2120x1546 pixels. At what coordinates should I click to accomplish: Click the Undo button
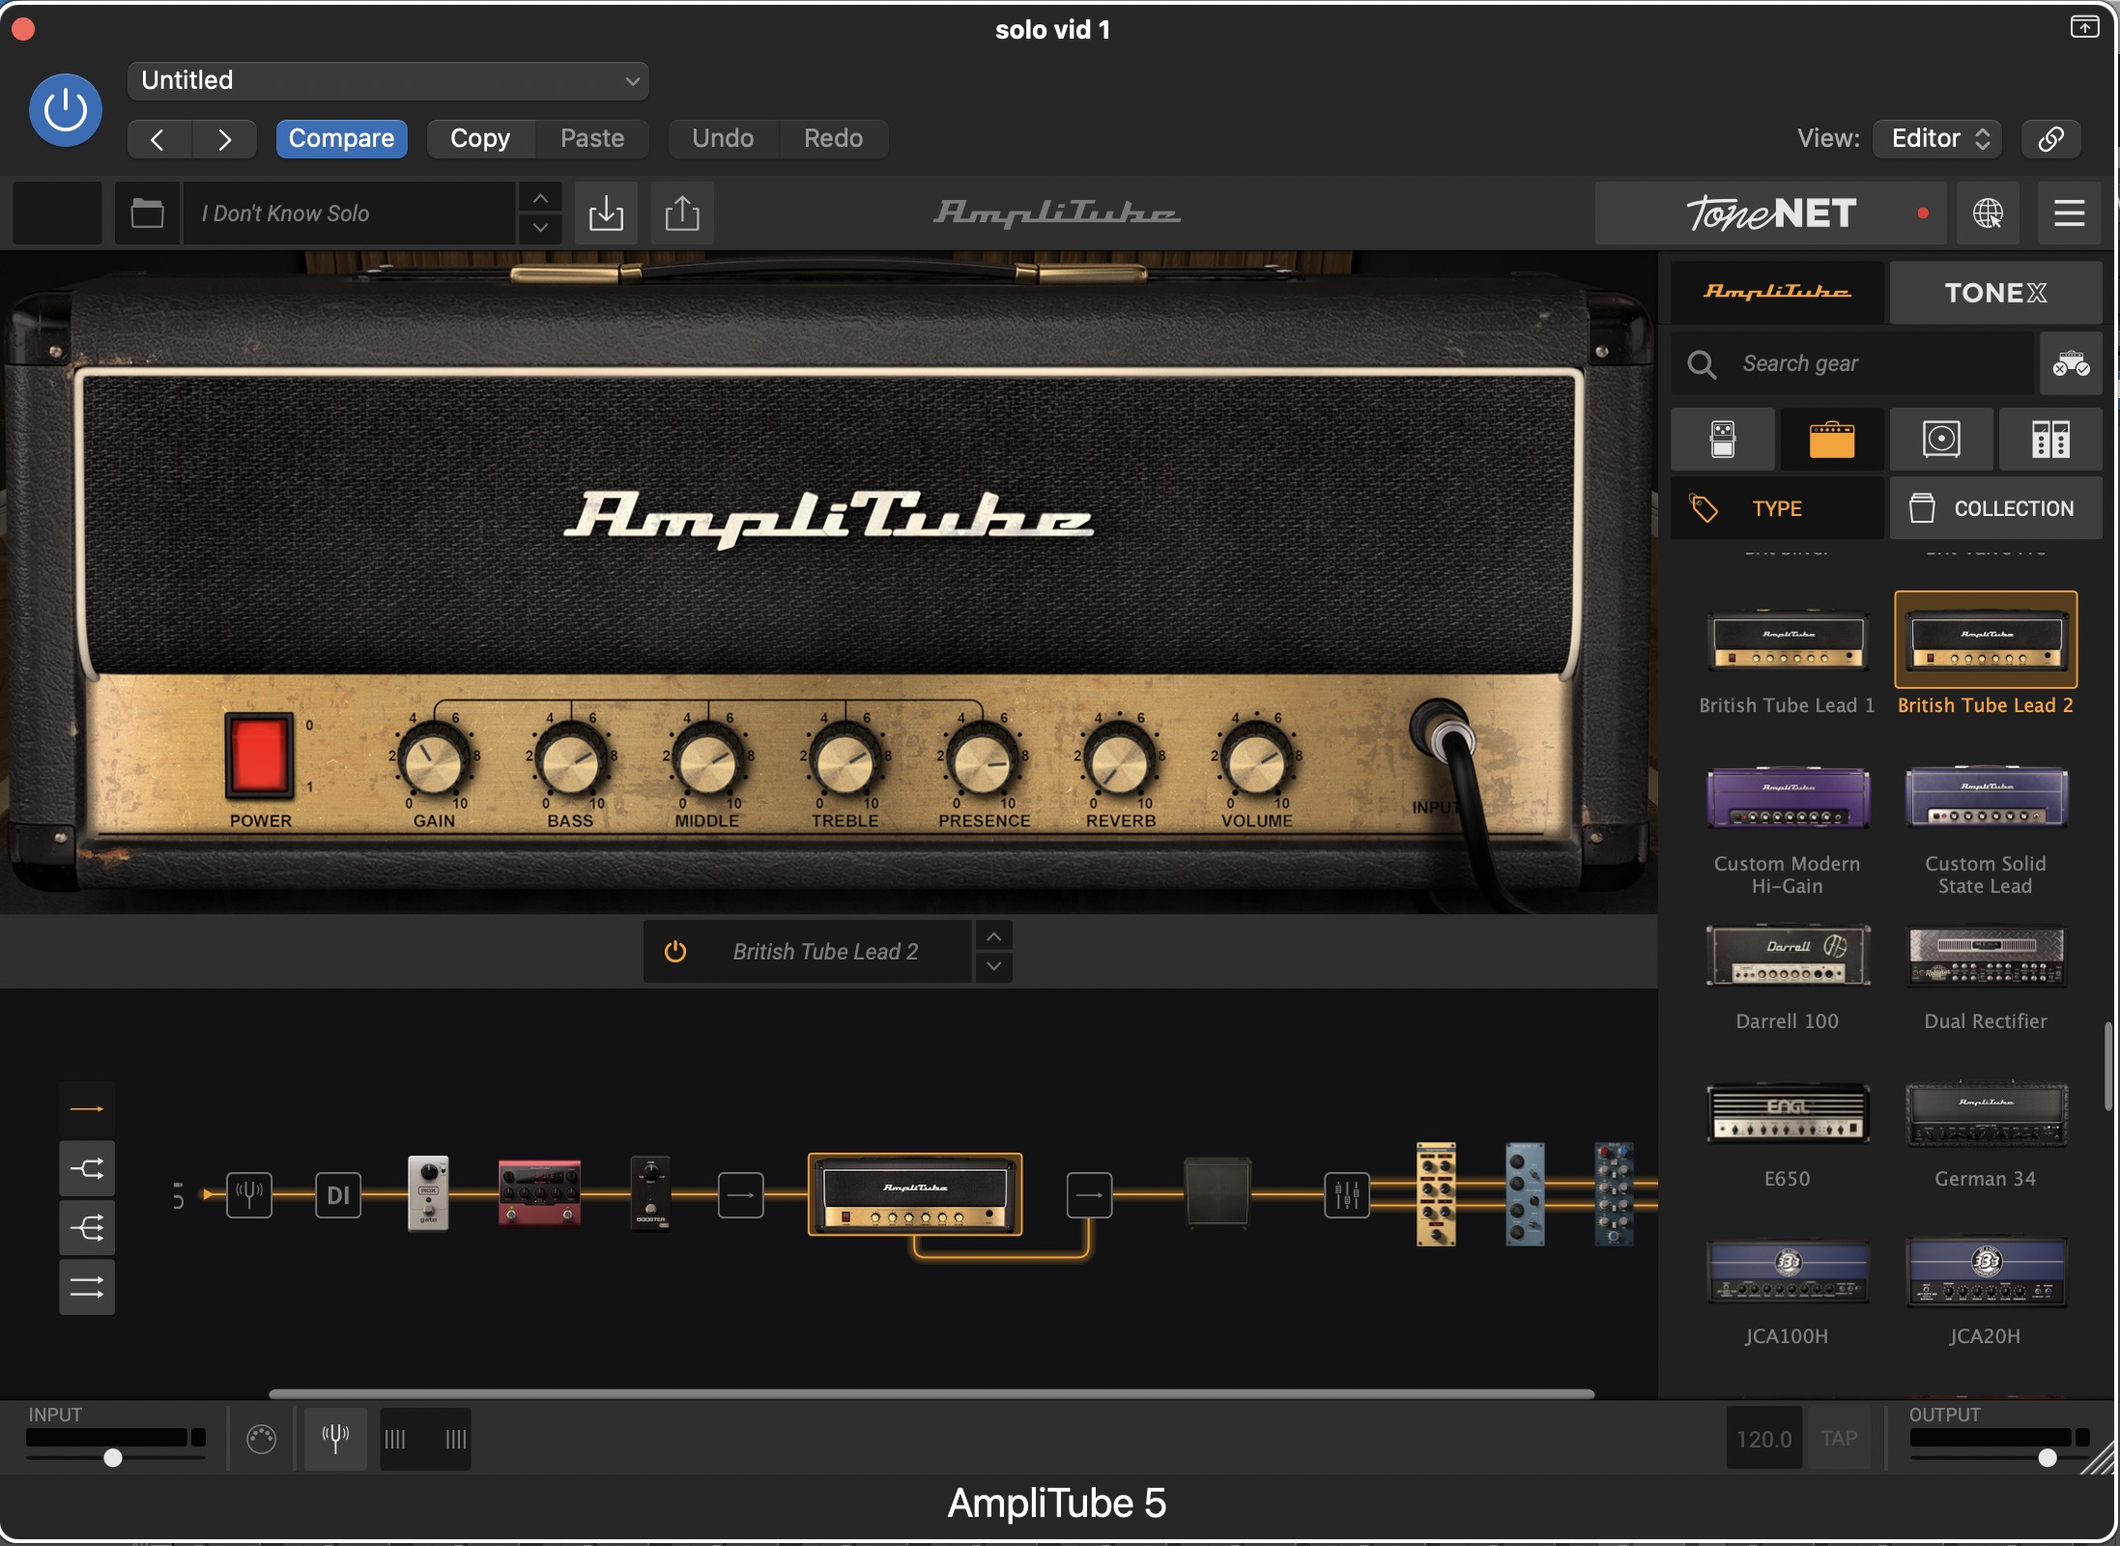723,139
